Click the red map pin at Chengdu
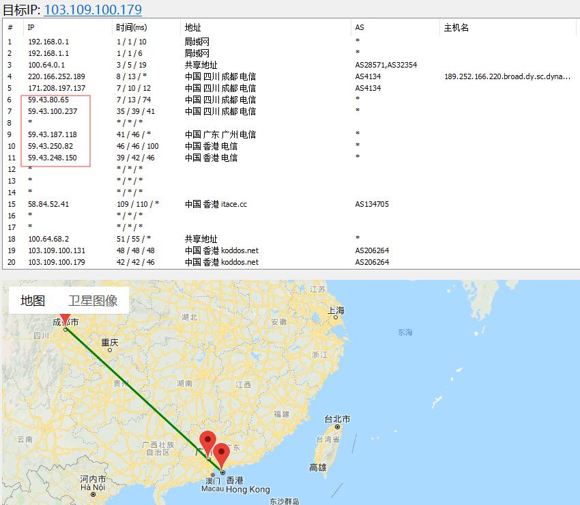 pyautogui.click(x=65, y=320)
